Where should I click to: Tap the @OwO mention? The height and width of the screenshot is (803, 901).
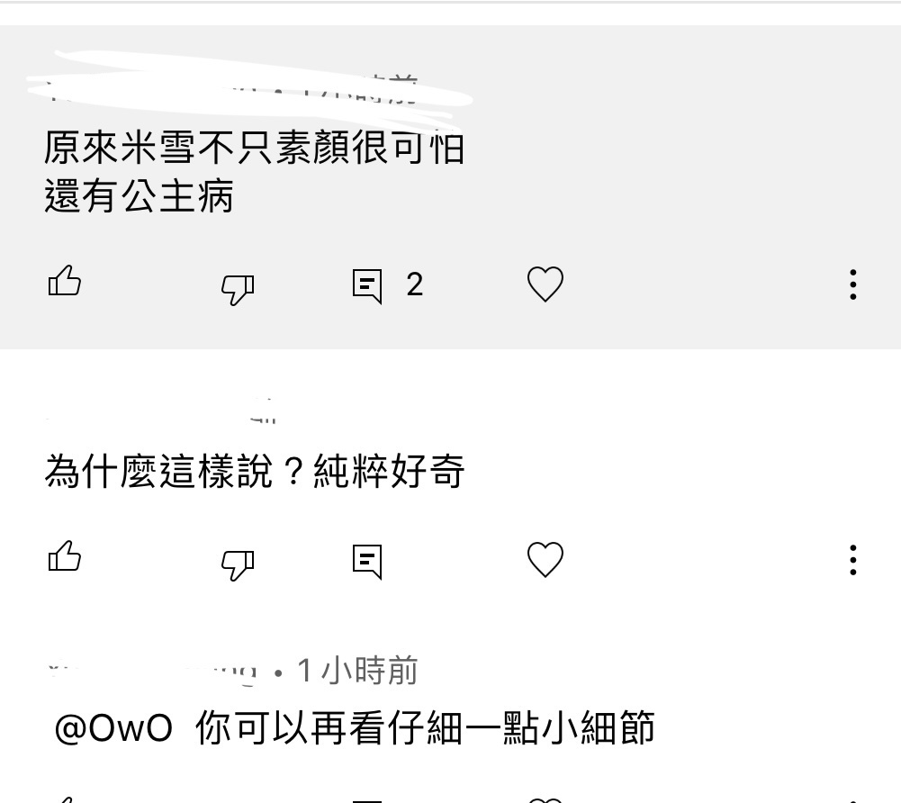coord(113,728)
